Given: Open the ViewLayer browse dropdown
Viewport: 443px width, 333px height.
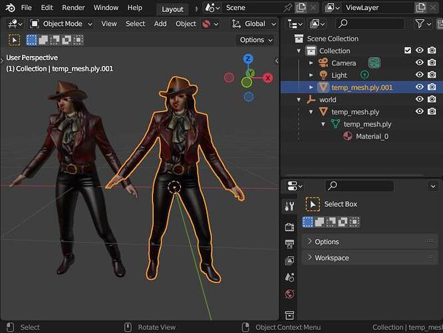Looking at the screenshot, I should [x=332, y=8].
